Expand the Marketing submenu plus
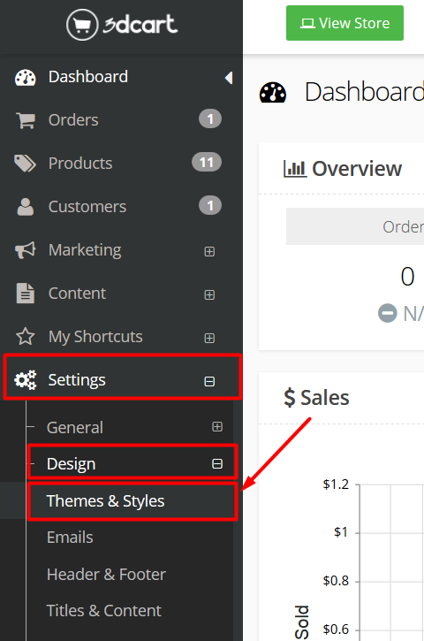The width and height of the screenshot is (424, 641). (x=209, y=251)
